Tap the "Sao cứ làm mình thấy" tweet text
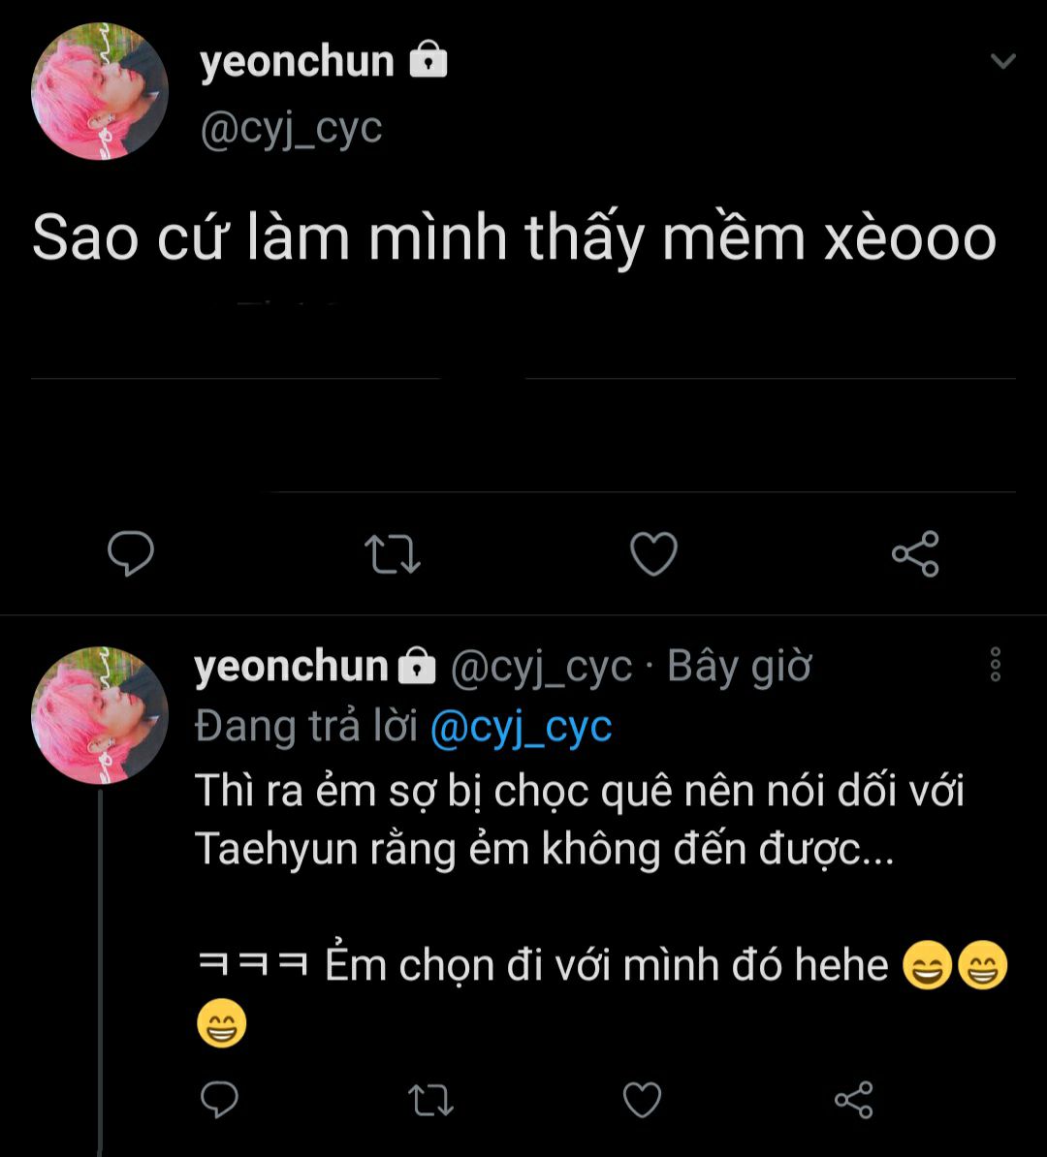This screenshot has height=1157, width=1047. [514, 238]
